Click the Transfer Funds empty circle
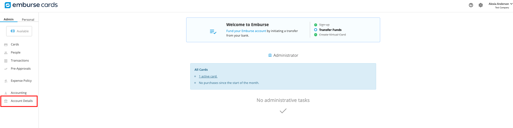513x128 pixels. (316, 30)
